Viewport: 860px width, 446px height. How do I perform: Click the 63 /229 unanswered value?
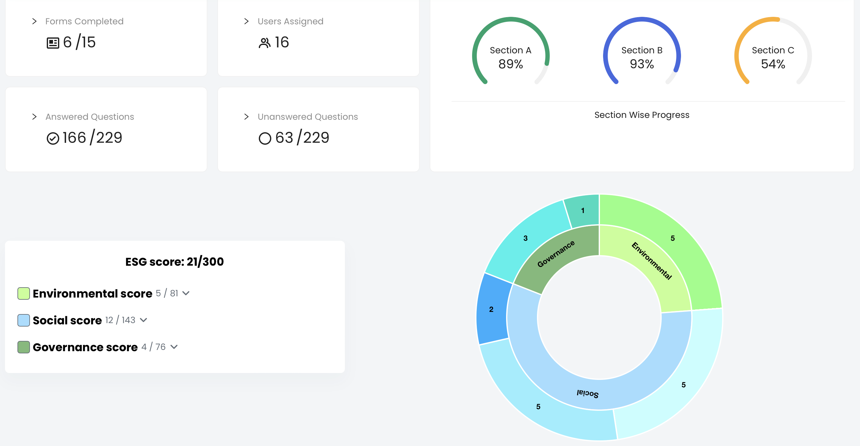pyautogui.click(x=302, y=138)
